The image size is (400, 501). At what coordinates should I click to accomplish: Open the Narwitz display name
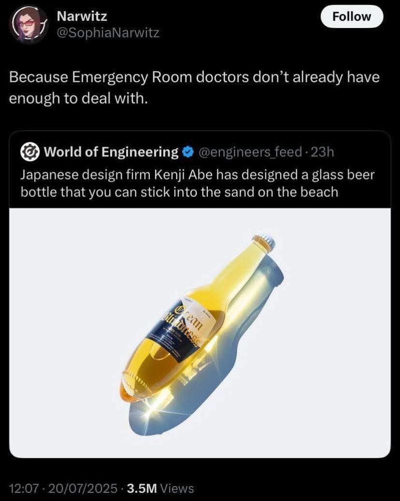[82, 17]
